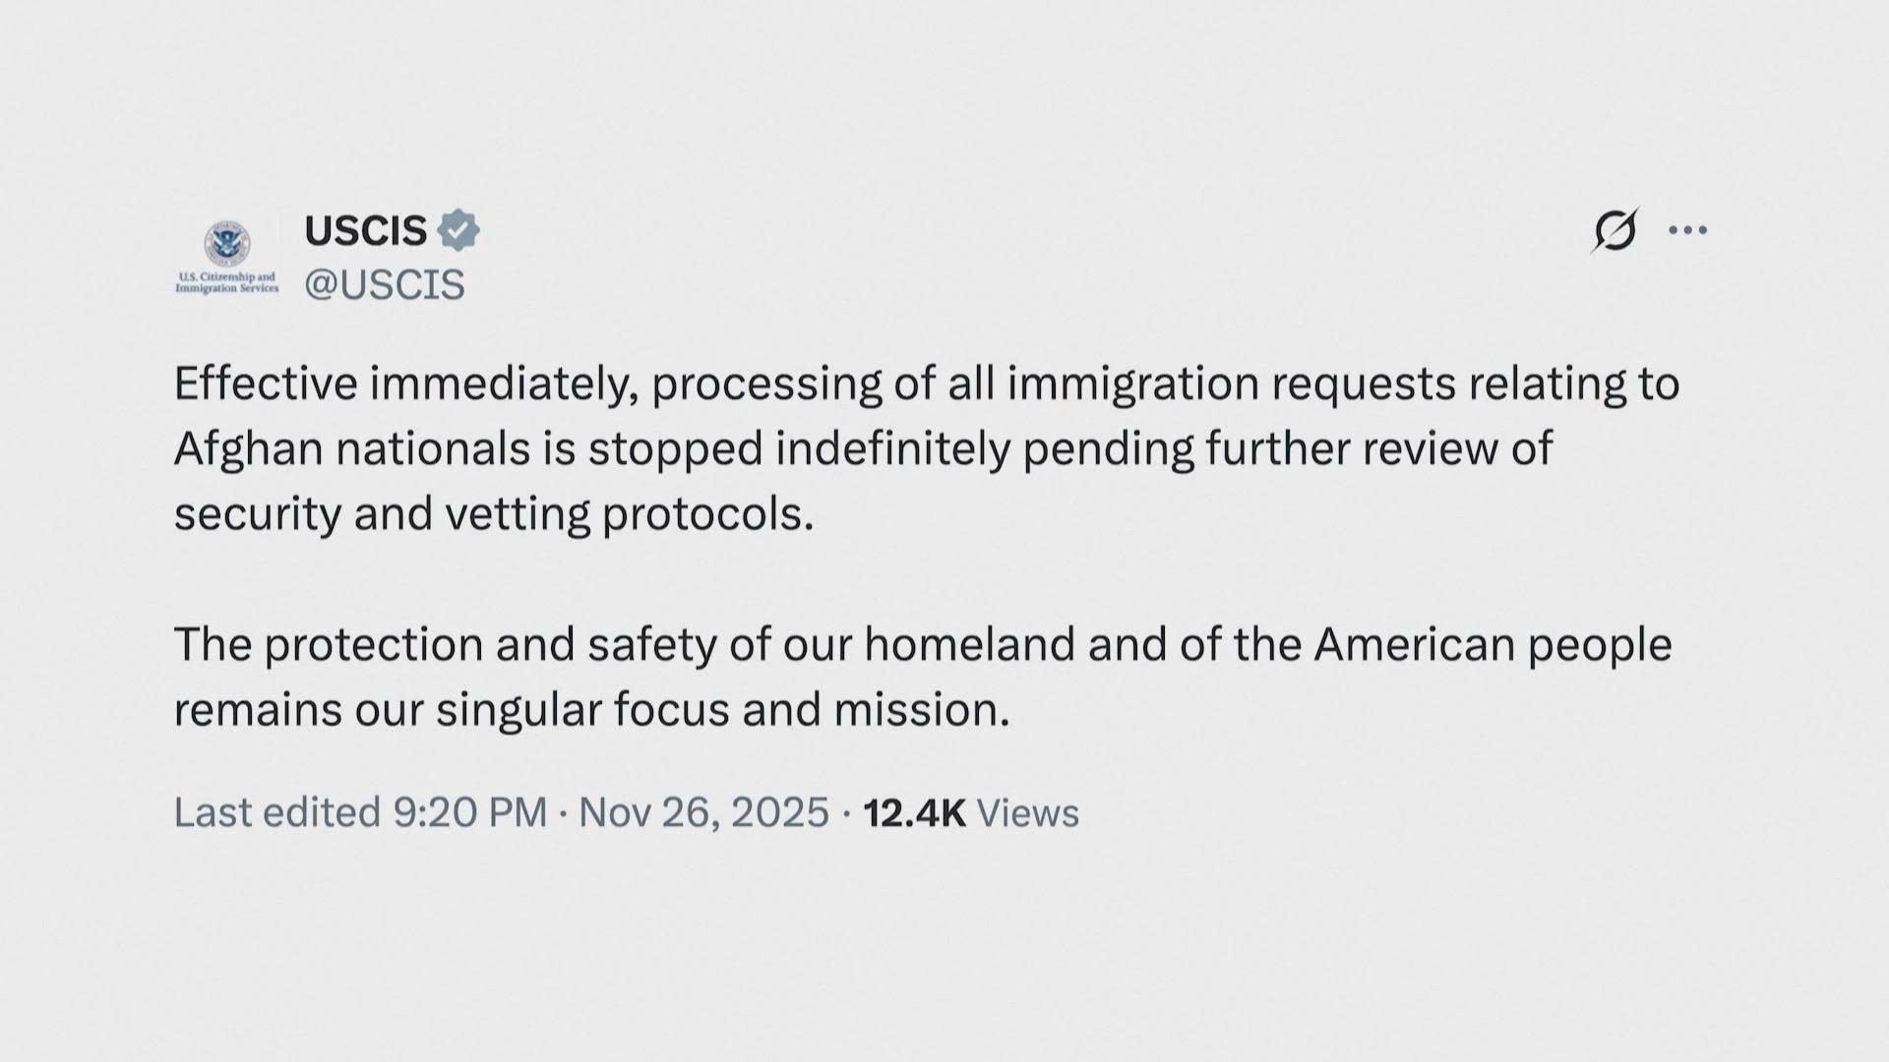Click the Homeland Security seal avatar

[x=227, y=244]
